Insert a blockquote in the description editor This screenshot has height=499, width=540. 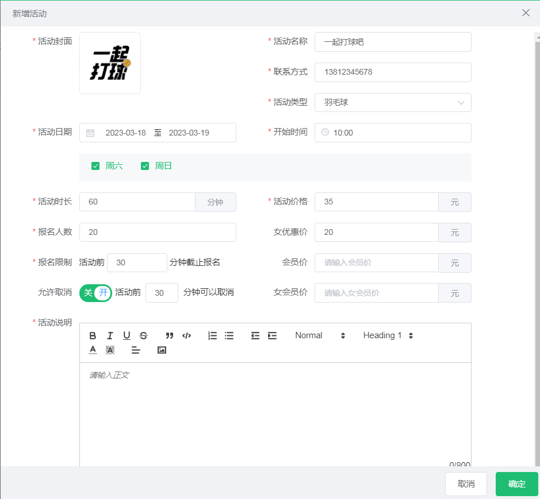[x=169, y=335]
